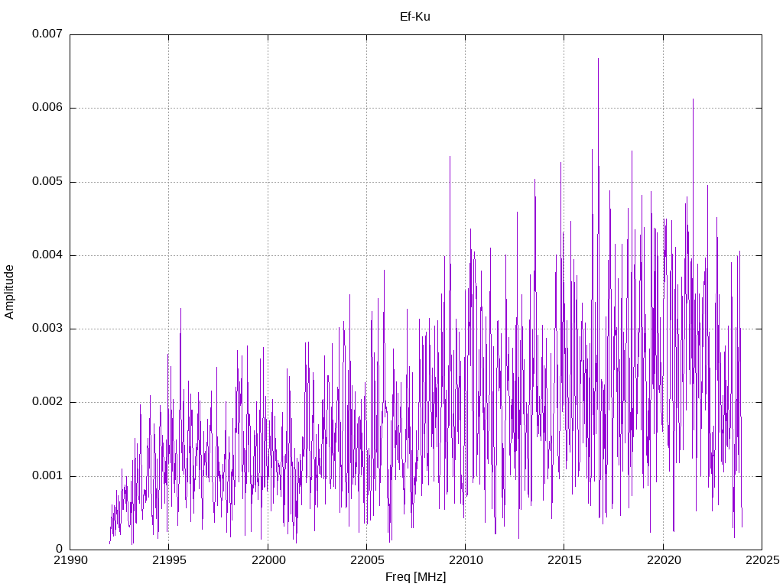Click the 22025 x-axis tick label

click(762, 560)
